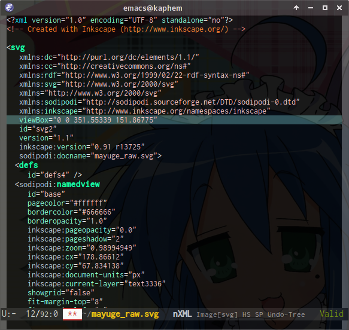Image resolution: width=349 pixels, height=330 pixels.
Task: Click the borderopacity="1.0" attribute
Action: [67, 221]
